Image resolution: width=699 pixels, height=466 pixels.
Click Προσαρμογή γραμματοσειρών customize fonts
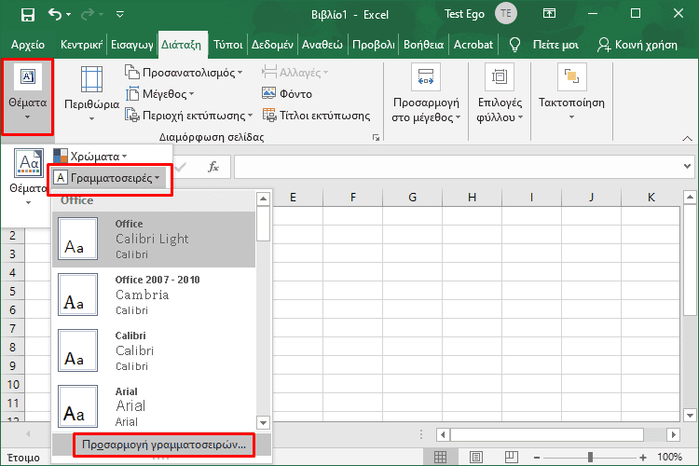point(164,445)
